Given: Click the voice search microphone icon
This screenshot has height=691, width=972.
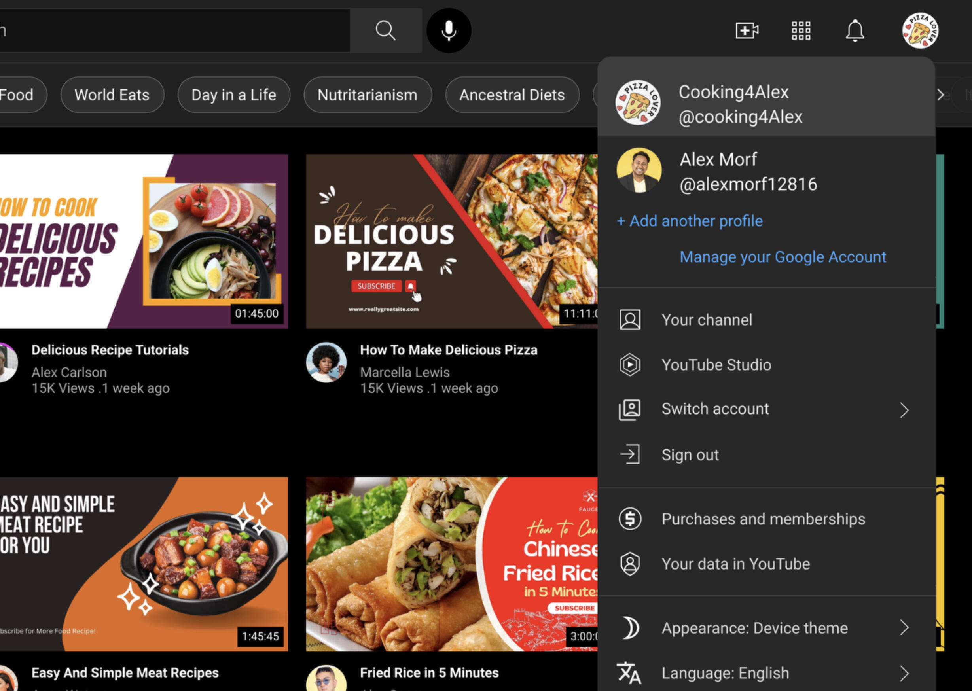Looking at the screenshot, I should [x=449, y=30].
